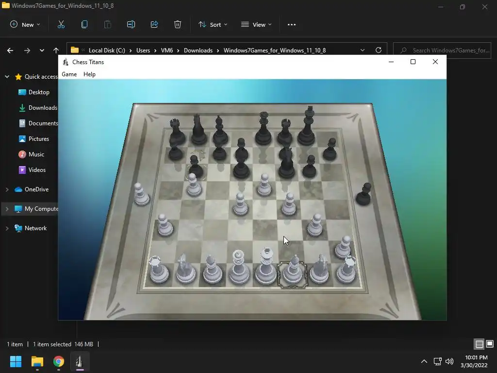Screen dimensions: 497x373
Task: Click VM6 in the address breadcrumb
Action: (167, 50)
